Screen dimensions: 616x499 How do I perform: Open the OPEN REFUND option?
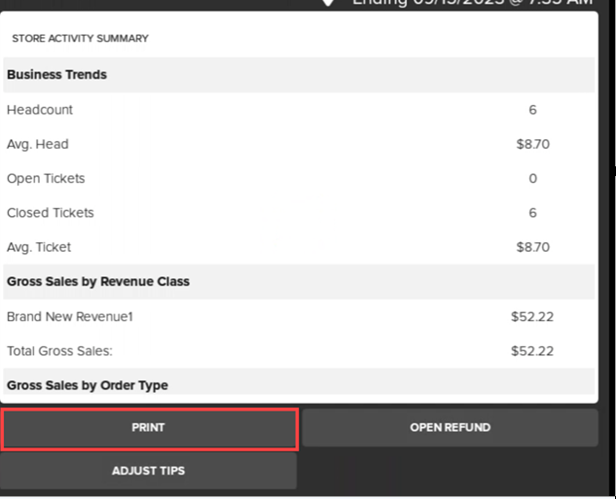(x=450, y=428)
